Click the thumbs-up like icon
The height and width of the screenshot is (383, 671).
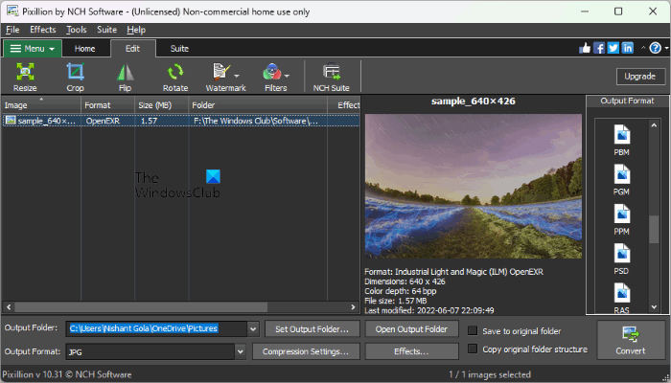(585, 48)
